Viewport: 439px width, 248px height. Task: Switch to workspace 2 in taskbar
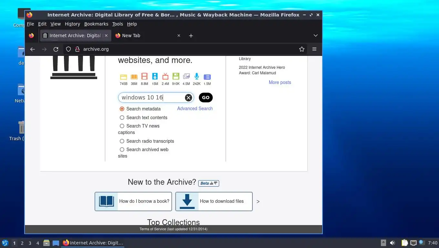(22, 243)
